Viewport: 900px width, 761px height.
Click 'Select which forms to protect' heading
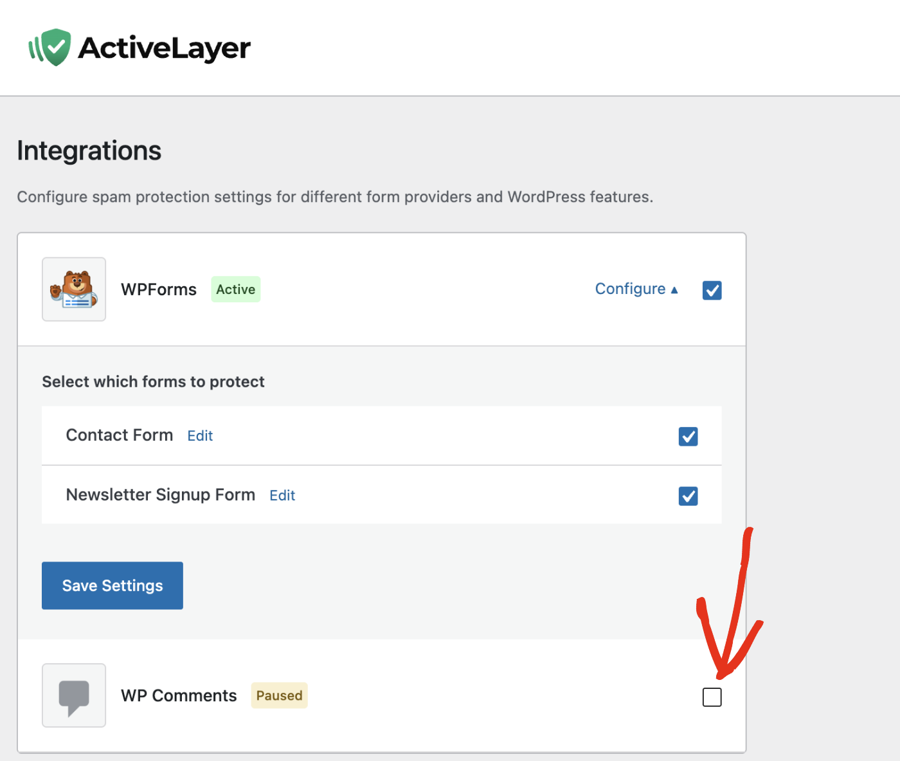[153, 381]
